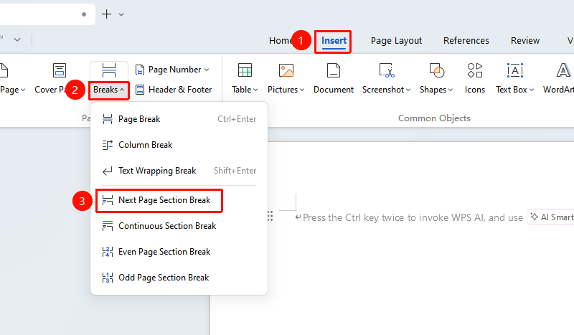
Task: Click the WordArt icon
Action: click(563, 70)
